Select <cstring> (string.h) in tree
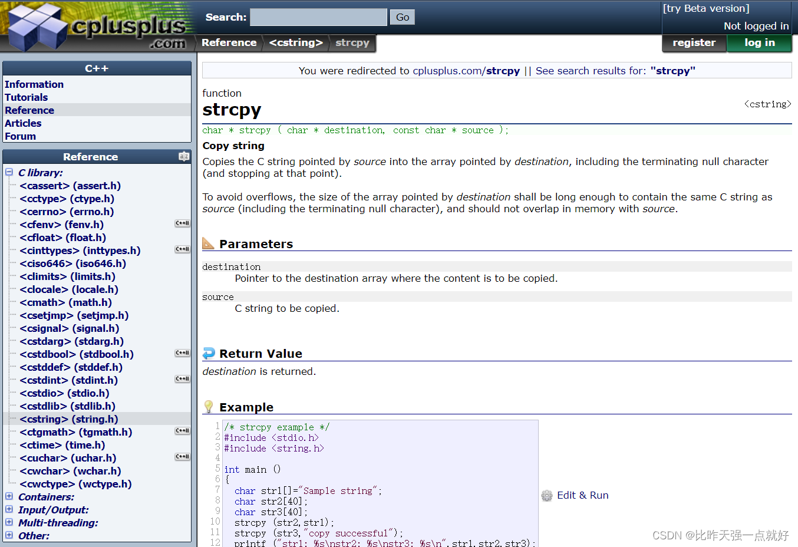This screenshot has height=547, width=798. [x=69, y=419]
